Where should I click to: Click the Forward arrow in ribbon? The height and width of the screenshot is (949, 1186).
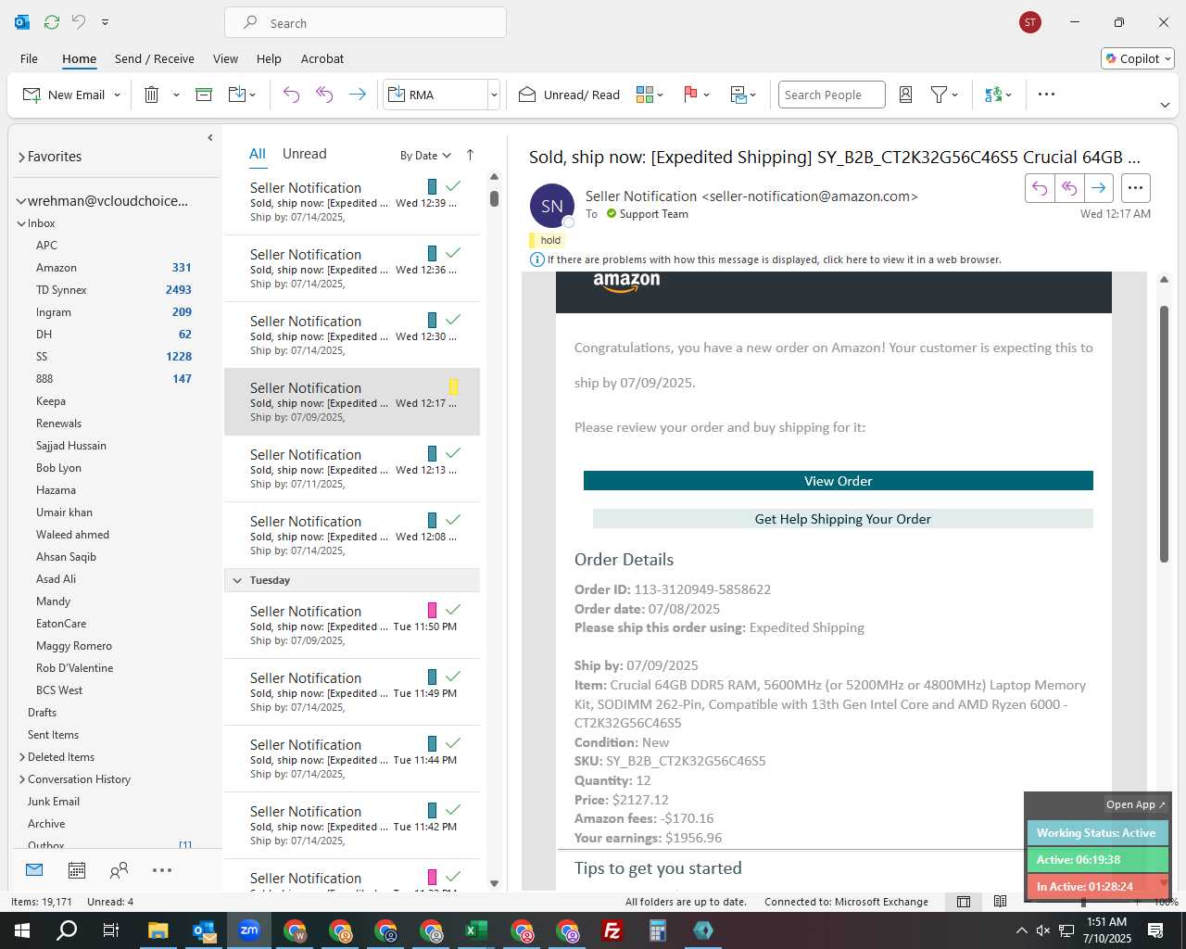coord(357,95)
